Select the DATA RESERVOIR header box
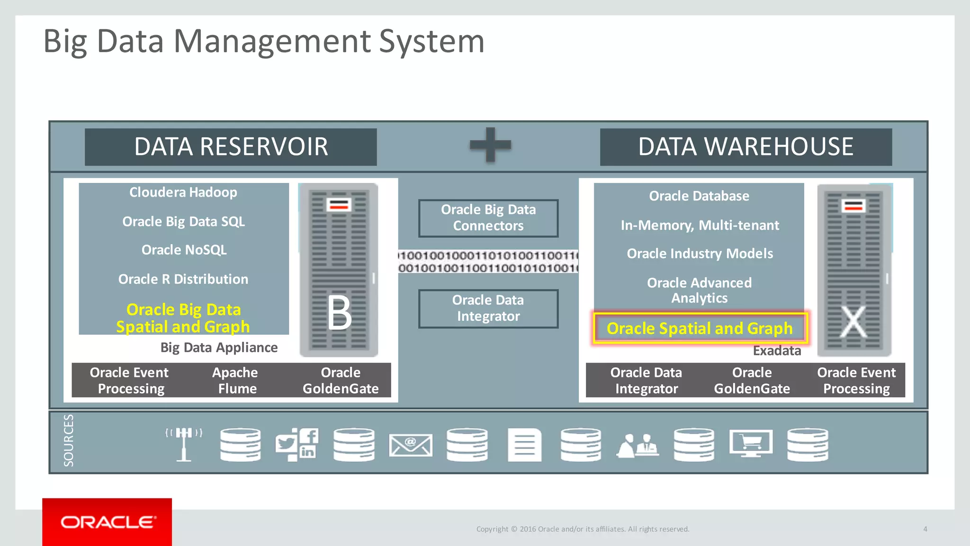Viewport: 970px width, 546px height. tap(231, 147)
